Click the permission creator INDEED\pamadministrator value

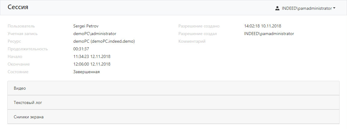click(x=269, y=34)
